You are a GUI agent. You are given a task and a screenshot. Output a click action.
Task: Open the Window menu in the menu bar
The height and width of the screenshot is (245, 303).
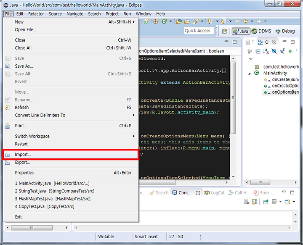pyautogui.click(x=144, y=14)
